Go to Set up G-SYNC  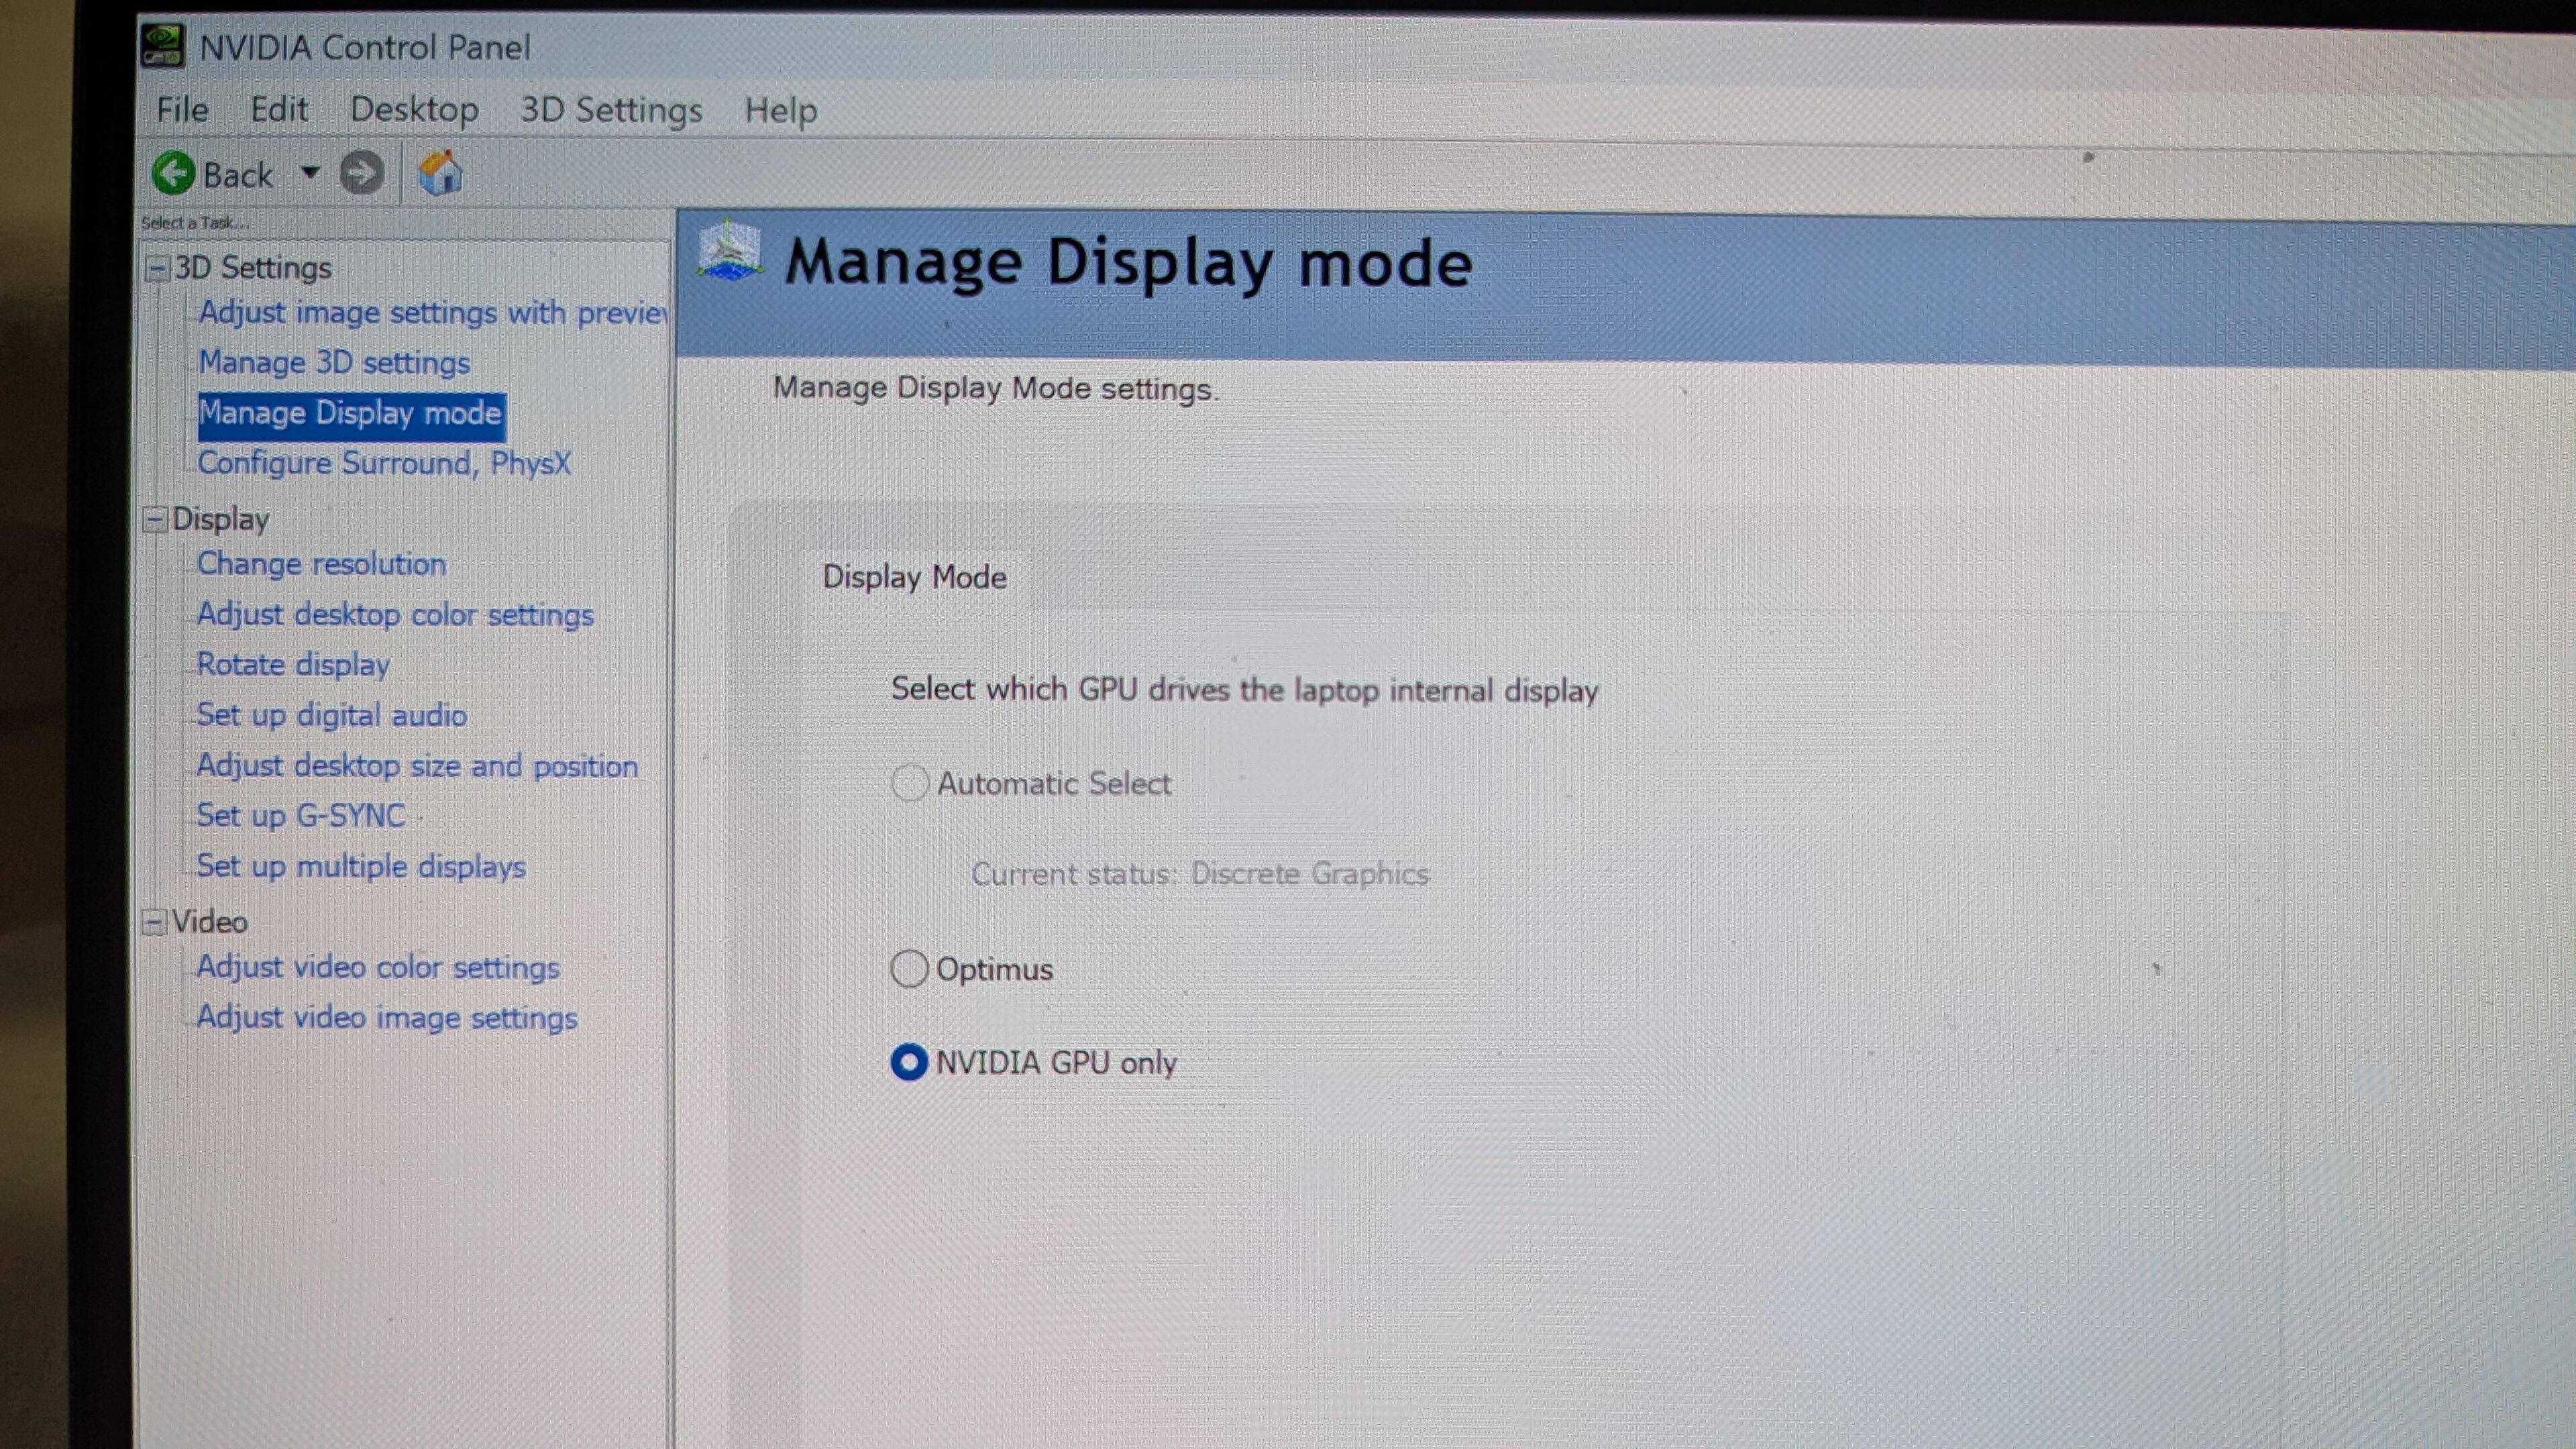pos(300,816)
